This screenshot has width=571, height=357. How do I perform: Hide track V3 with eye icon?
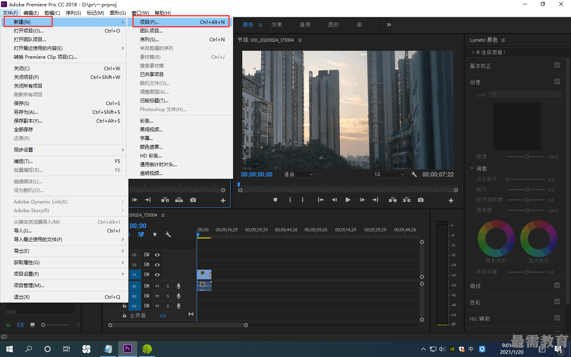point(157,255)
